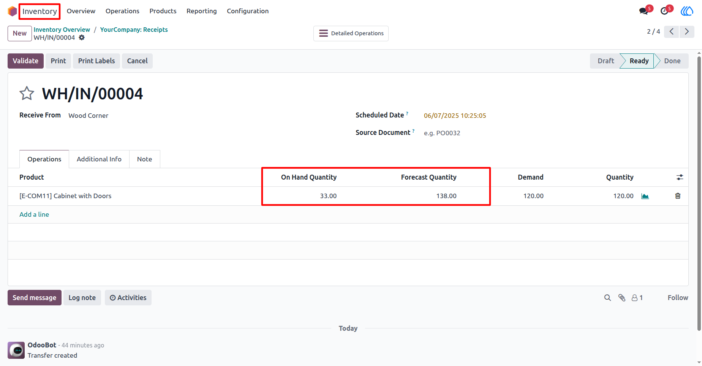Open Detailed Operations button
The height and width of the screenshot is (366, 702).
click(x=351, y=33)
